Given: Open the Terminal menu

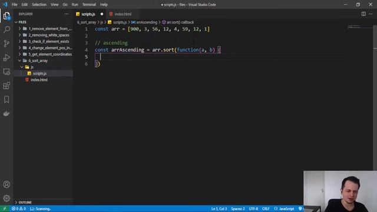Looking at the screenshot, I should click(89, 5).
